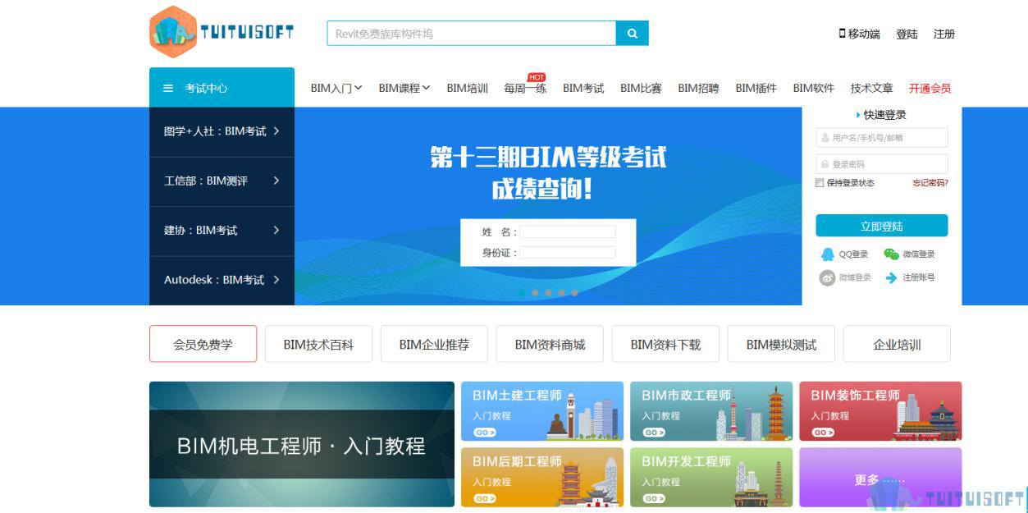Click GO badge on BIM装饰工程师 card
Image resolution: width=1028 pixels, height=513 pixels.
pyautogui.click(x=822, y=432)
